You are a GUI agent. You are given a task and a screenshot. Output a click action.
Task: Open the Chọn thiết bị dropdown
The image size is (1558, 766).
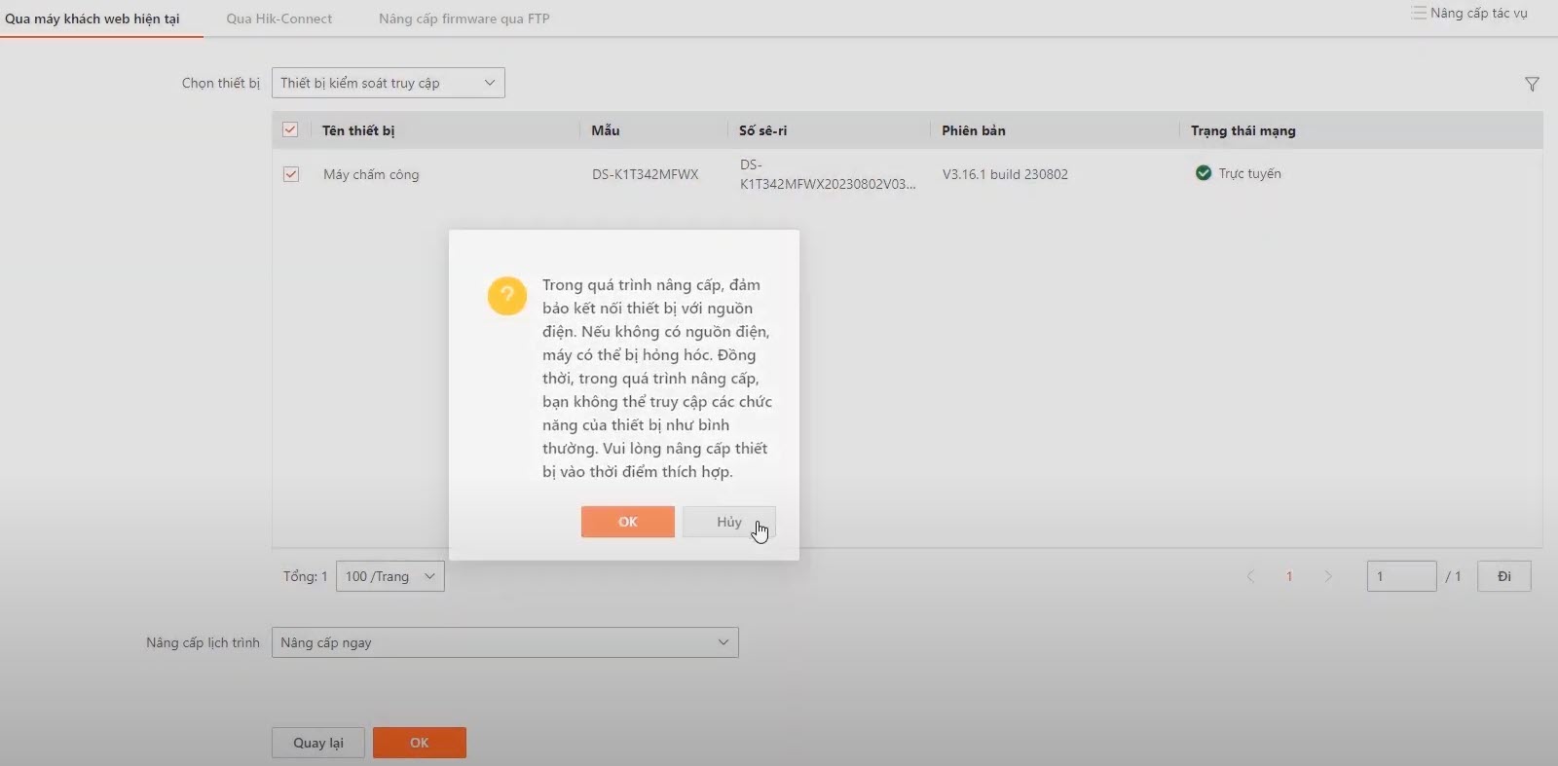pyautogui.click(x=388, y=83)
